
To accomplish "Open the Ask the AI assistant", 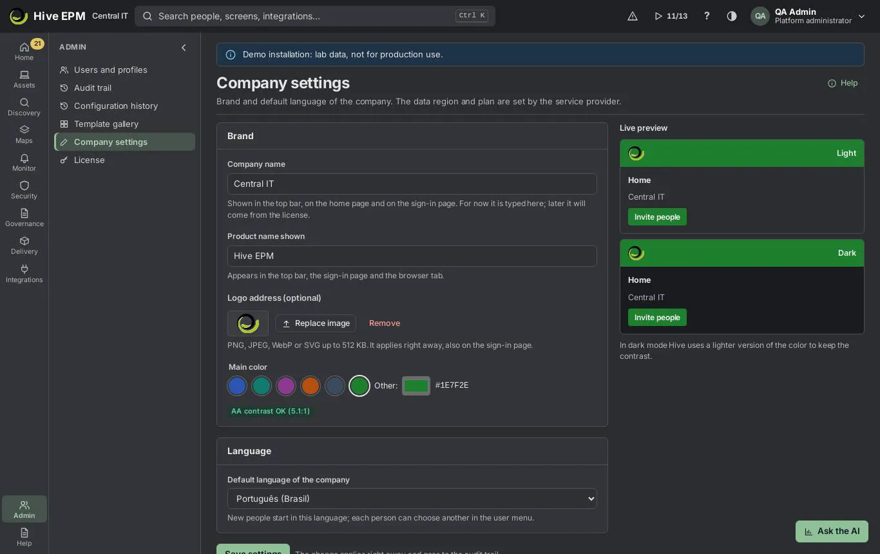I will click(x=832, y=531).
